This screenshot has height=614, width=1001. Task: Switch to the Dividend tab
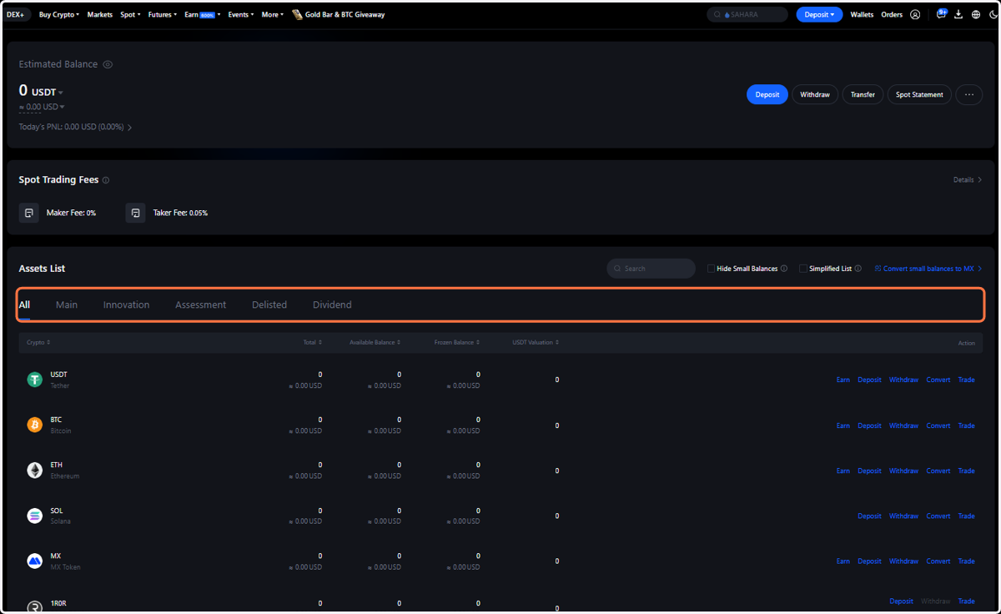point(332,304)
